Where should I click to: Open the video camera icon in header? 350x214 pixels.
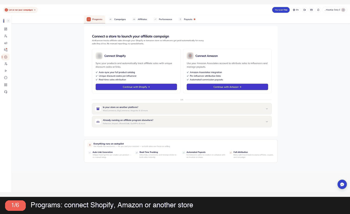click(304, 10)
